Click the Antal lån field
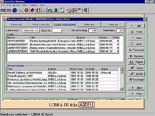 pyautogui.click(x=58, y=31)
